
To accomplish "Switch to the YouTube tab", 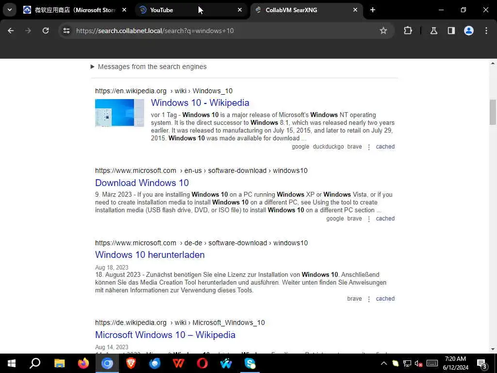I will [x=190, y=10].
